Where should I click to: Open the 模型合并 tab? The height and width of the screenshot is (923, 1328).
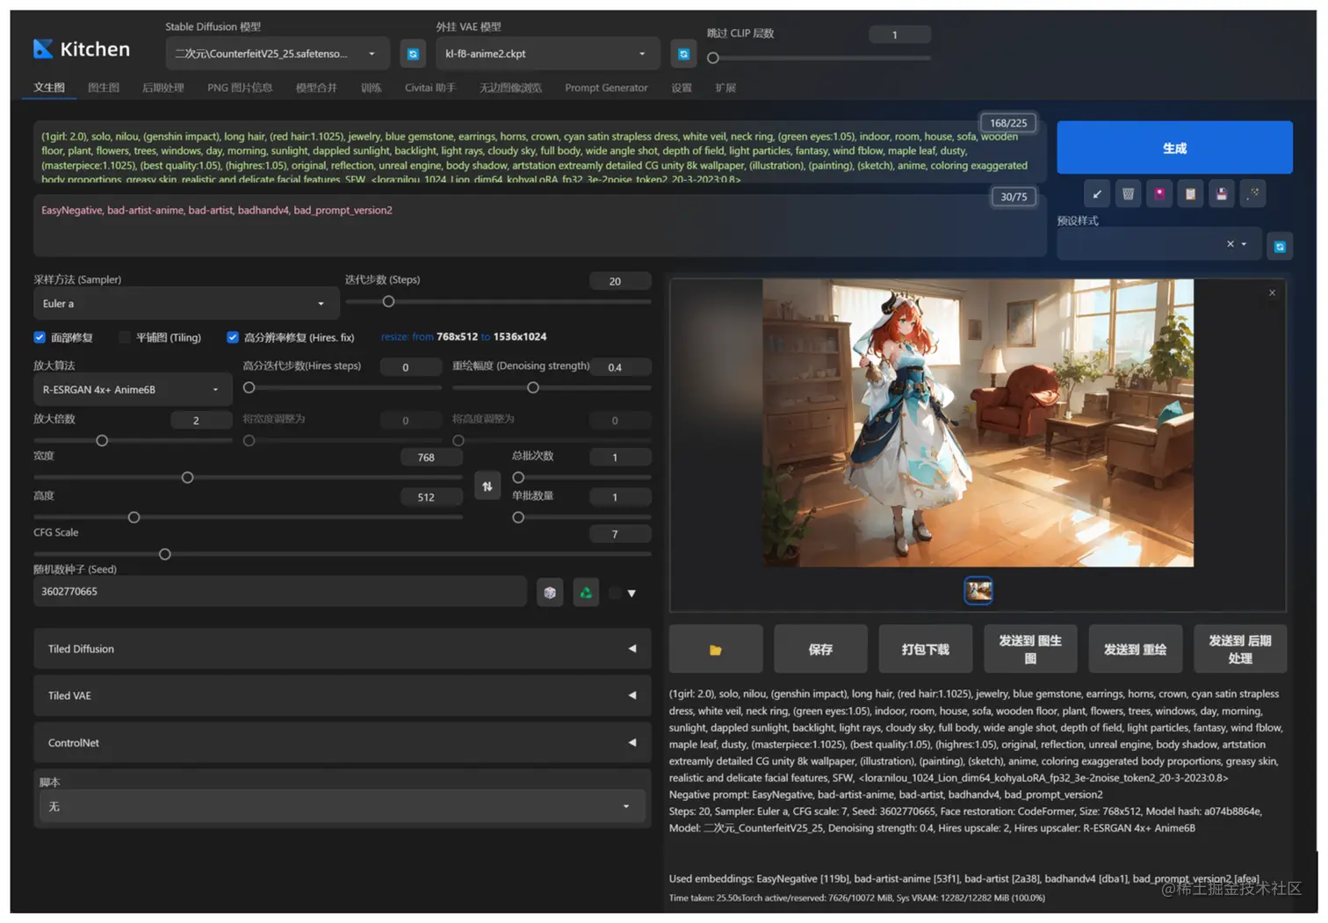316,88
